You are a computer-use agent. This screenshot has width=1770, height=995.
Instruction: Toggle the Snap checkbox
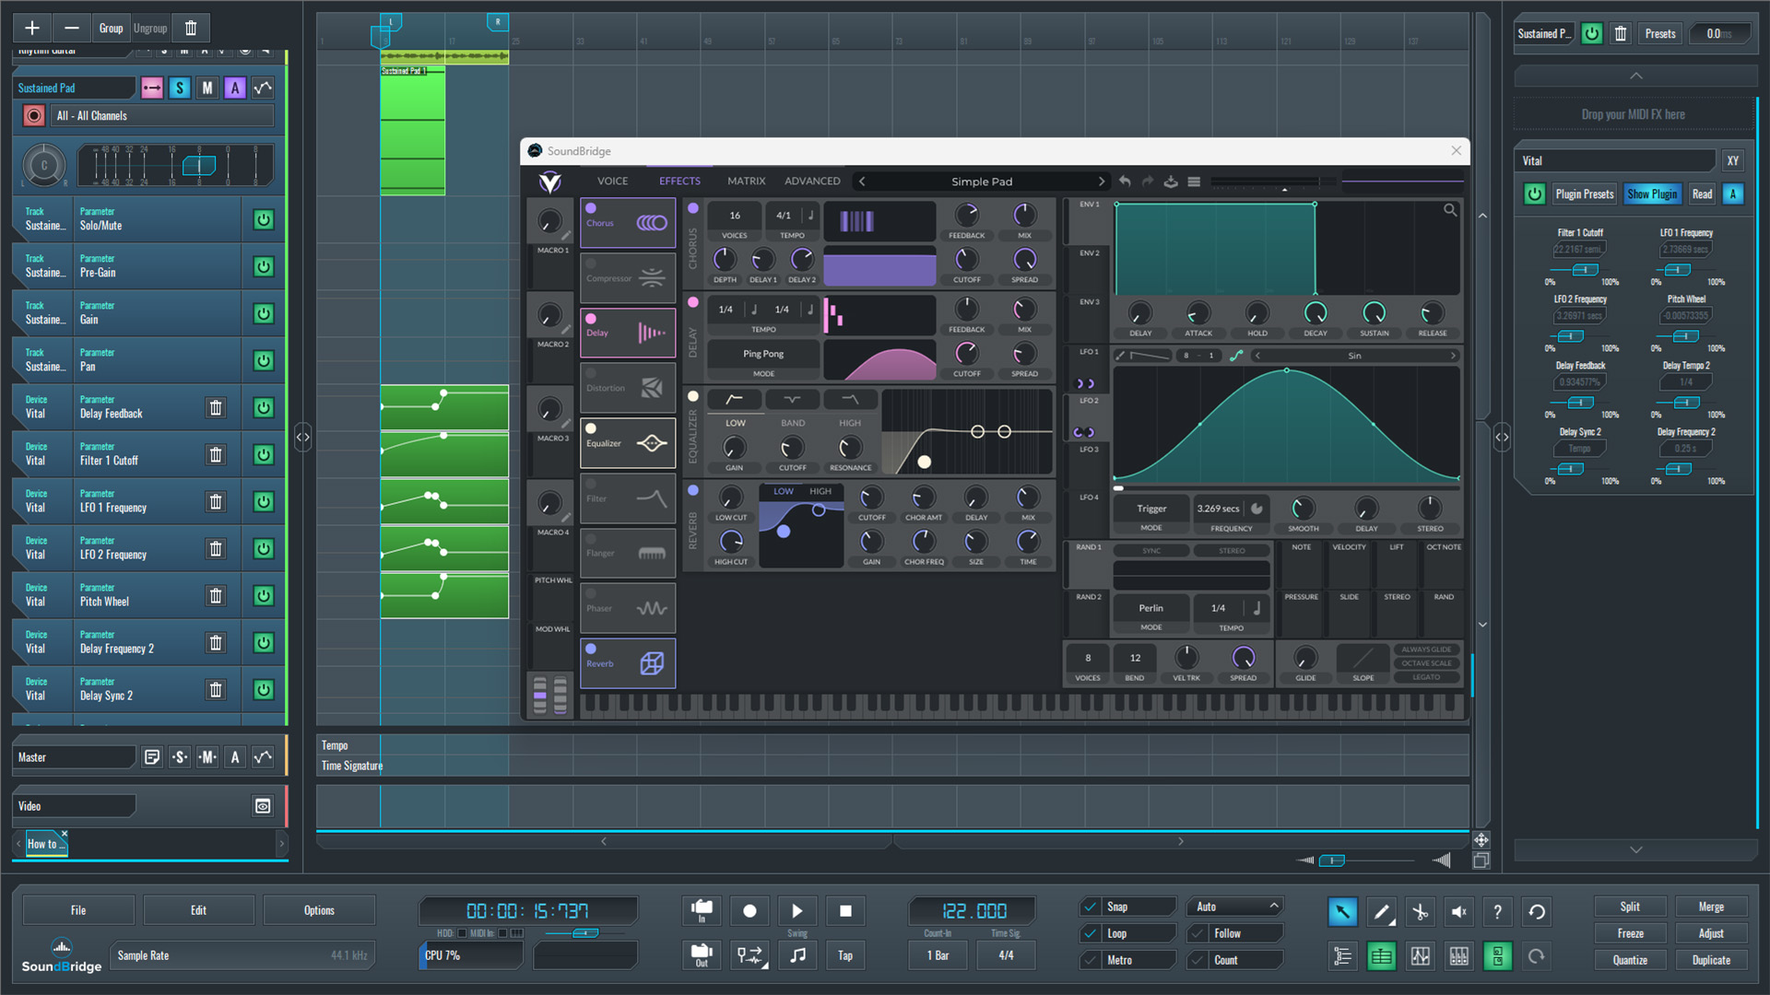[x=1091, y=907]
